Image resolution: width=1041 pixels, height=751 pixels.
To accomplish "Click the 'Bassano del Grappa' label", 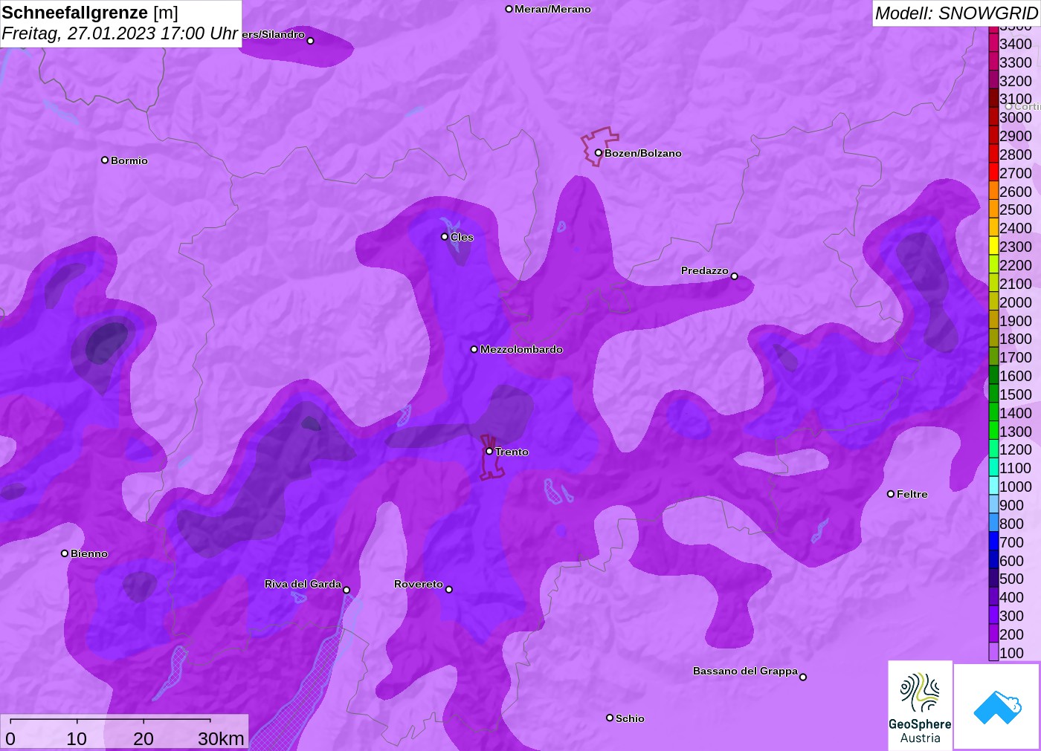I will 745,671.
